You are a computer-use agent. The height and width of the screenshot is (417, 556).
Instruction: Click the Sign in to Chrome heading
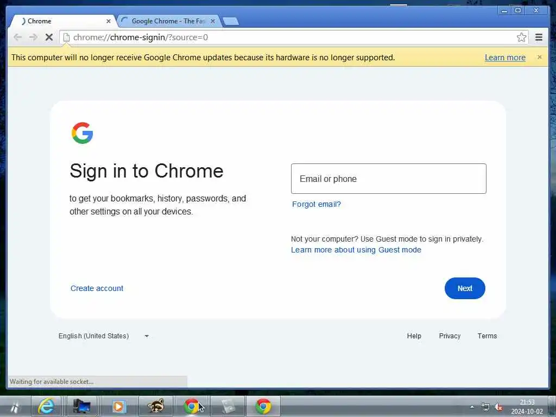147,171
